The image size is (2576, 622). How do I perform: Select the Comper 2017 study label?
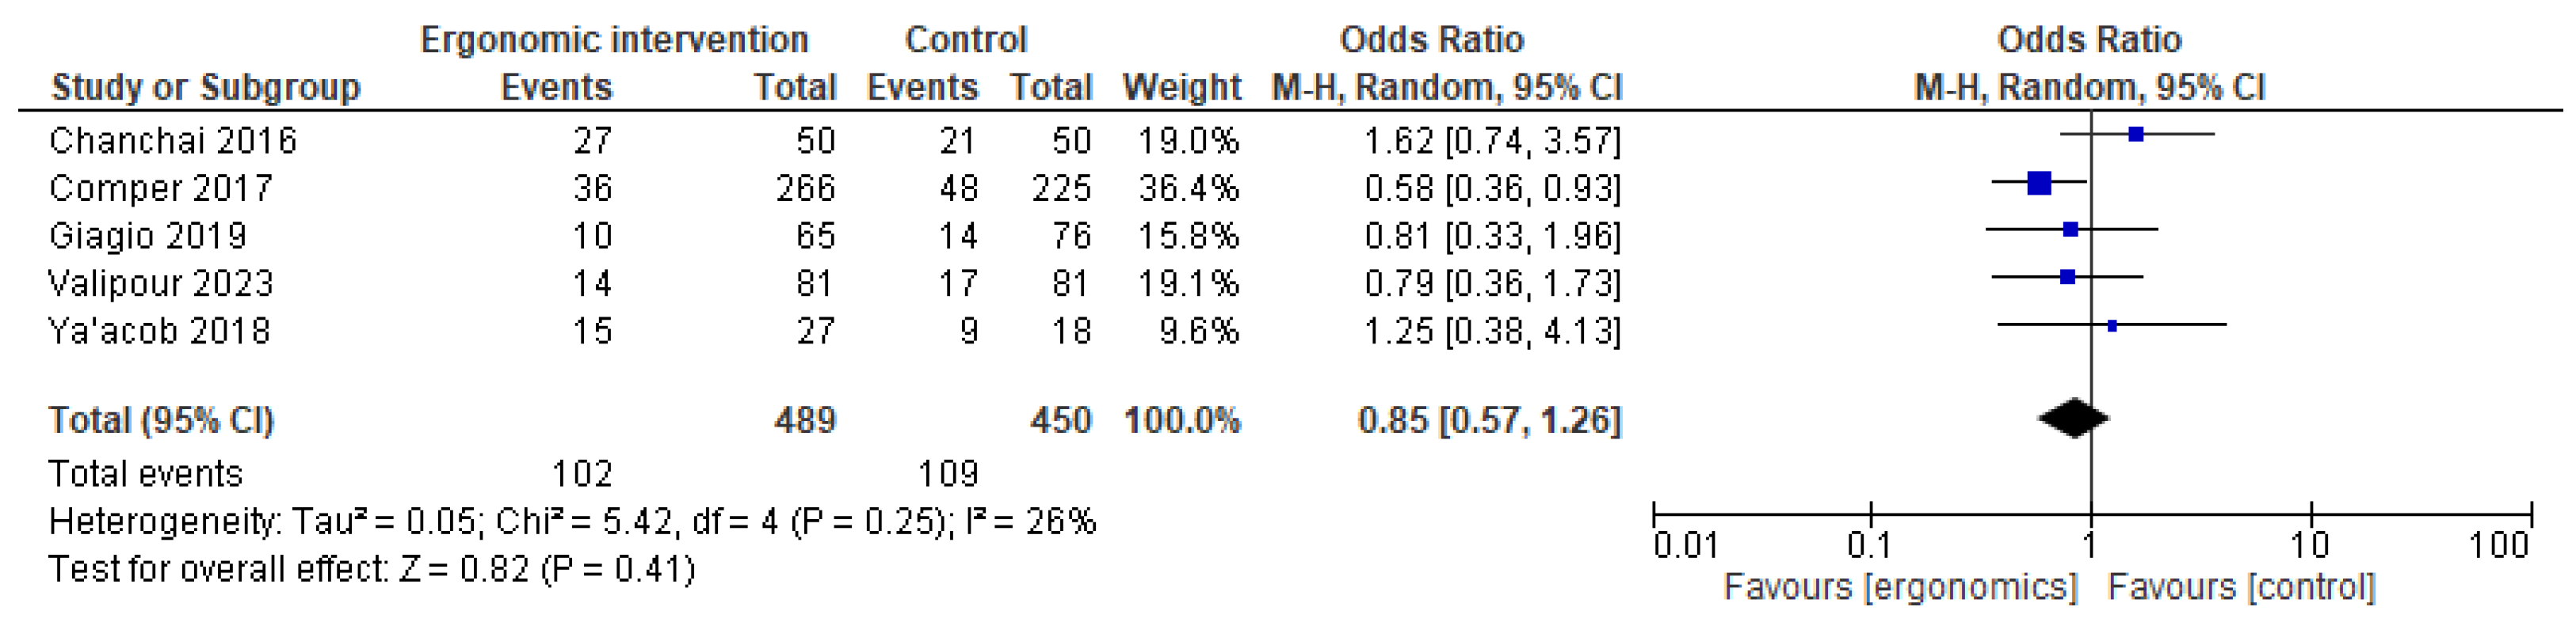coord(161,188)
